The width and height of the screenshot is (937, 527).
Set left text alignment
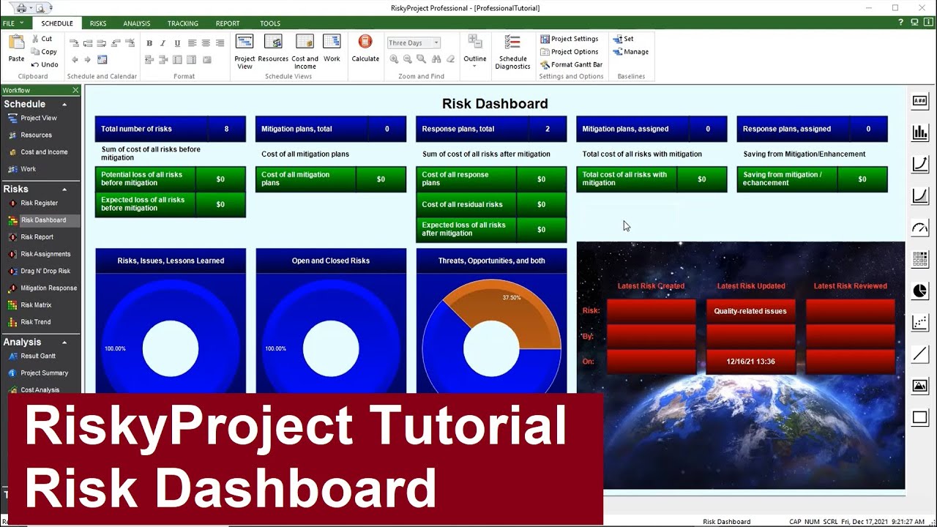pos(192,43)
